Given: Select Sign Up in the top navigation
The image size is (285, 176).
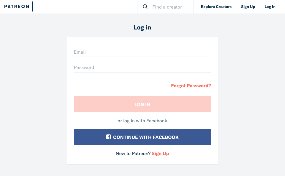Looking at the screenshot, I should click(248, 6).
